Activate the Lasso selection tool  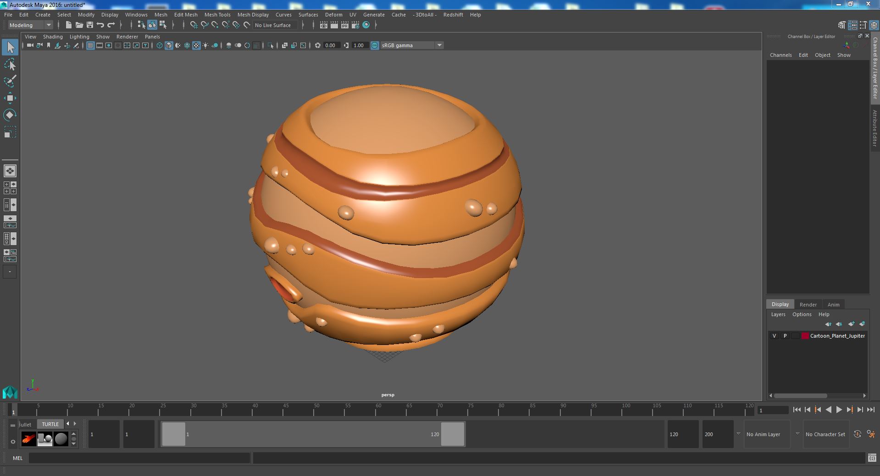(x=10, y=65)
